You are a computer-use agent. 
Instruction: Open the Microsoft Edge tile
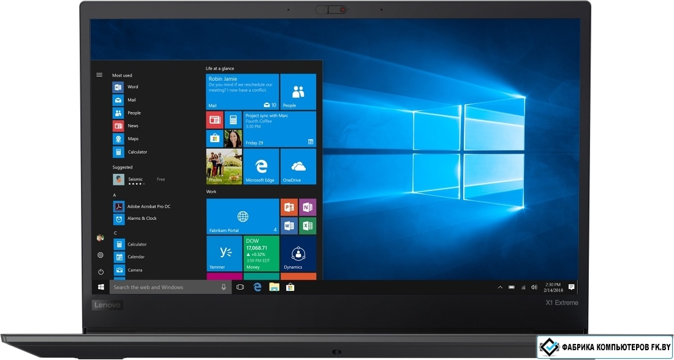pyautogui.click(x=260, y=167)
